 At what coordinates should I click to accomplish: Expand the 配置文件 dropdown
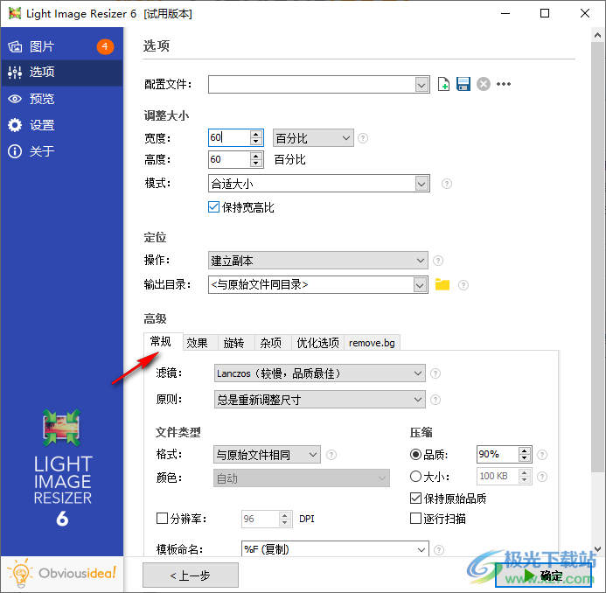421,84
